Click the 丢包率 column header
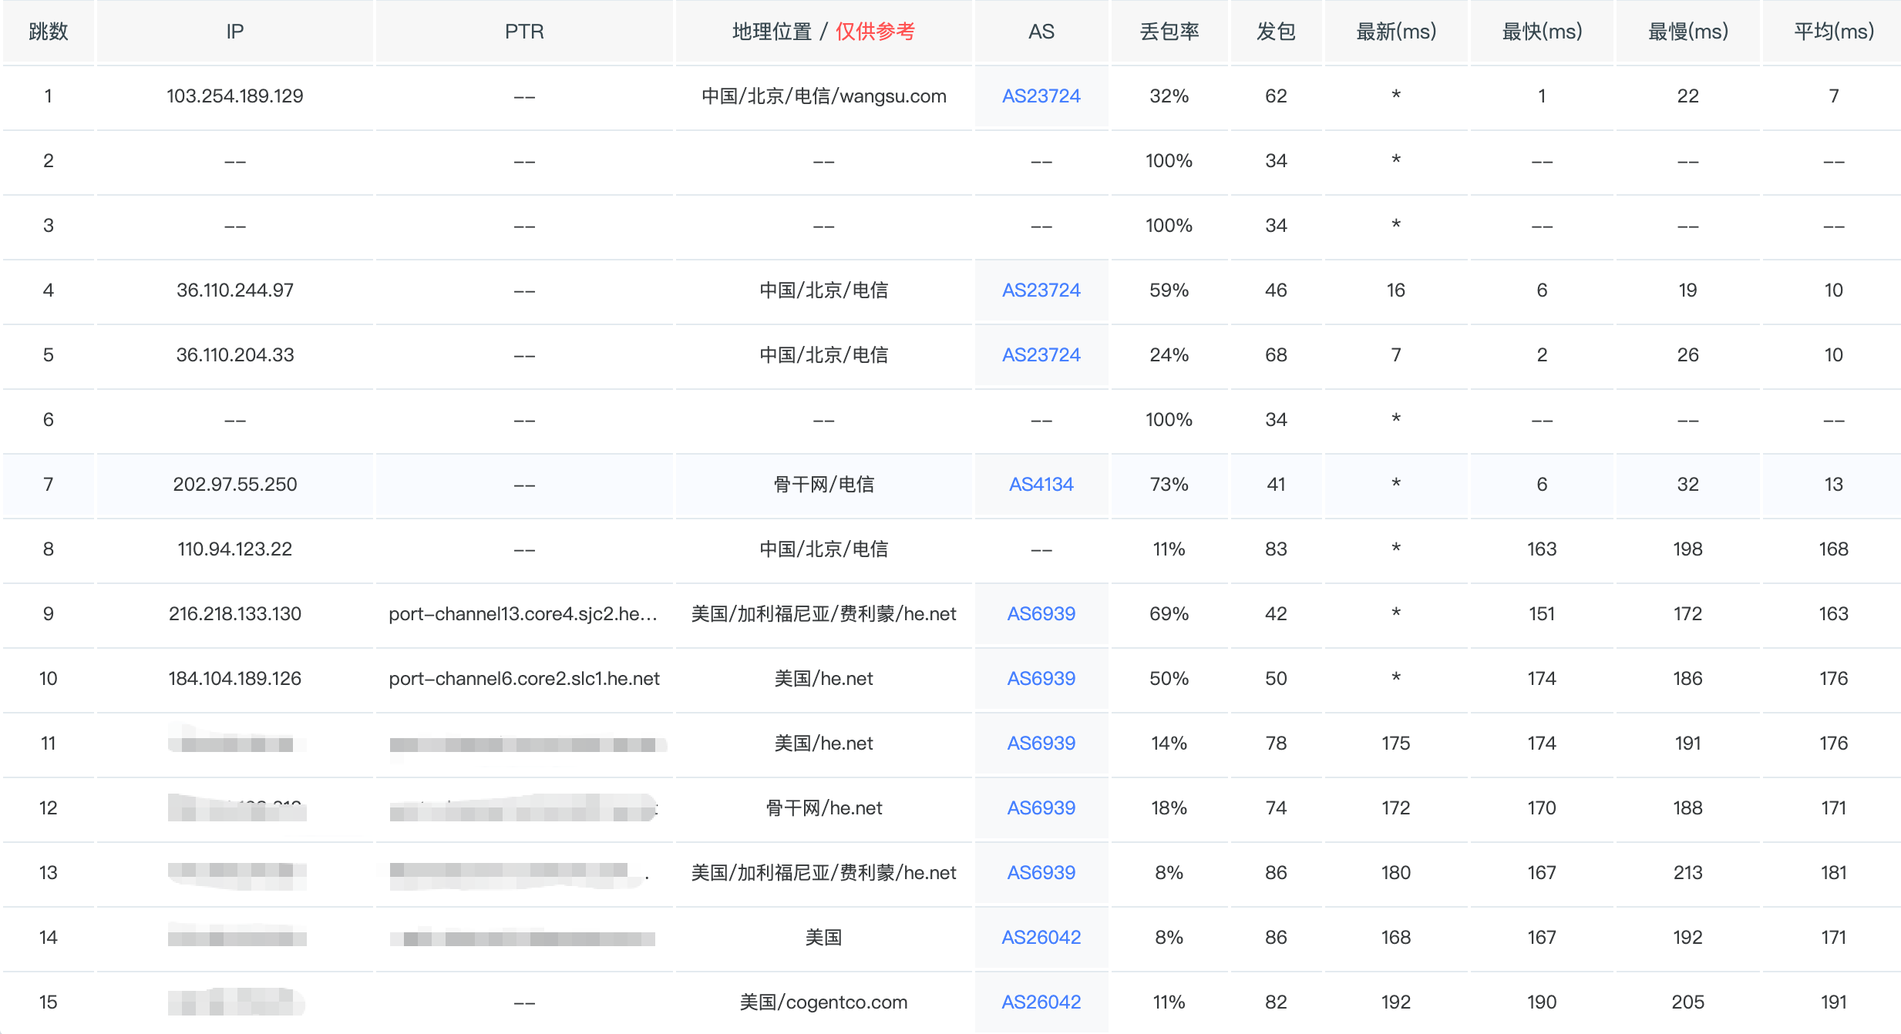1901x1034 pixels. (1169, 32)
